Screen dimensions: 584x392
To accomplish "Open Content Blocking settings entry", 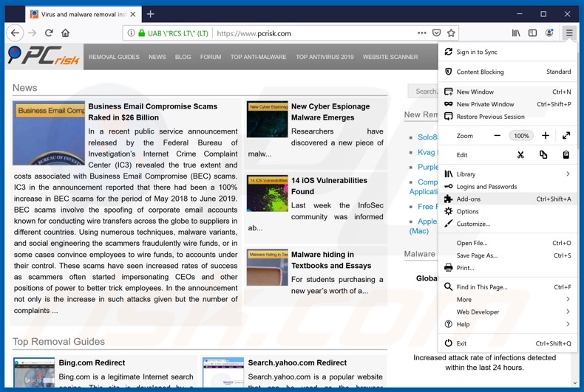I will (508, 72).
